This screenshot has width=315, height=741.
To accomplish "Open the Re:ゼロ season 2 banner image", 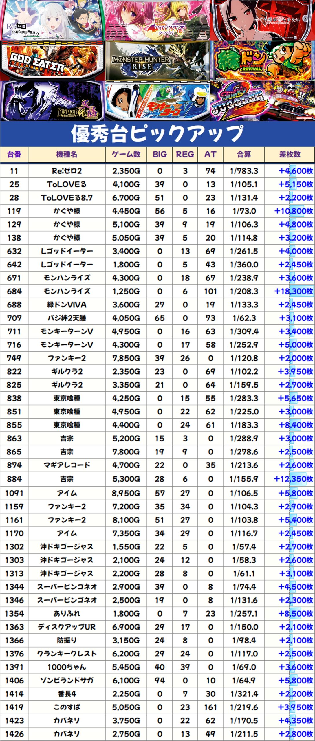I will (x=52, y=20).
